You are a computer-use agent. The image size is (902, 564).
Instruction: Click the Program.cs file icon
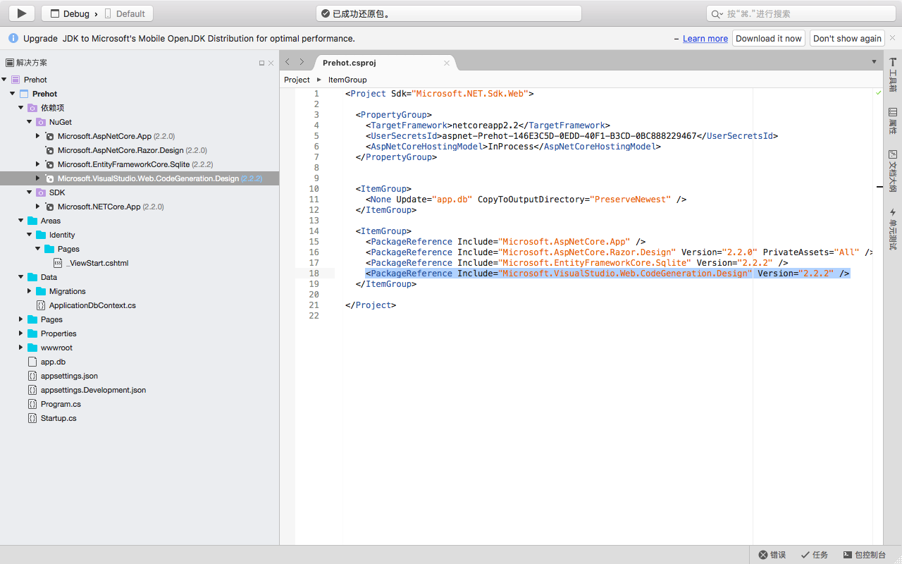[32, 404]
